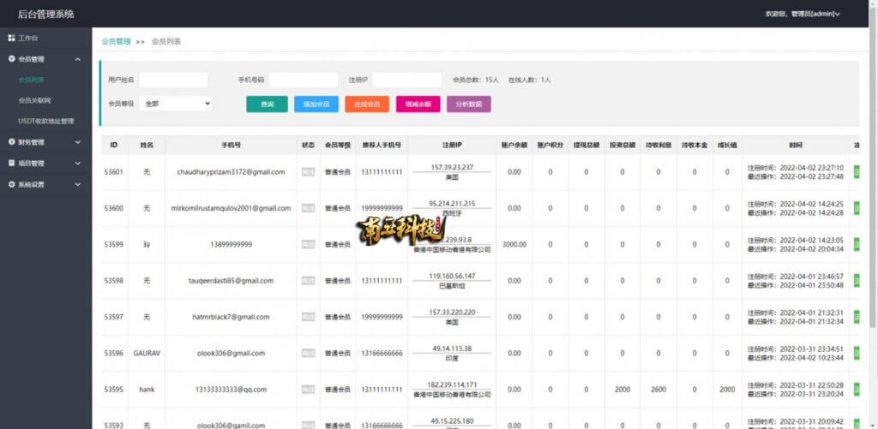The image size is (878, 429).
Task: Open the 会员等级 dropdown showing 全部
Action: coord(175,104)
